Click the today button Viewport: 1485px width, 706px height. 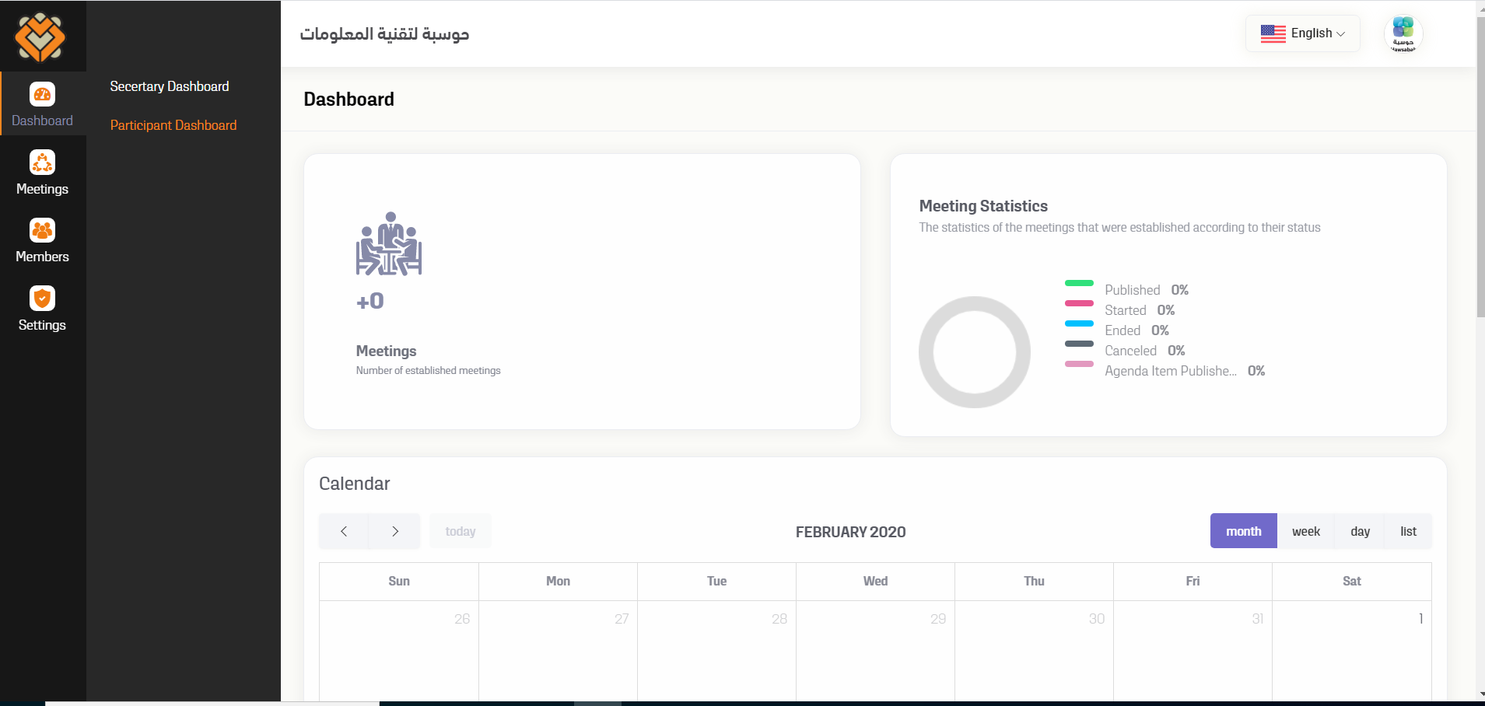pyautogui.click(x=460, y=531)
